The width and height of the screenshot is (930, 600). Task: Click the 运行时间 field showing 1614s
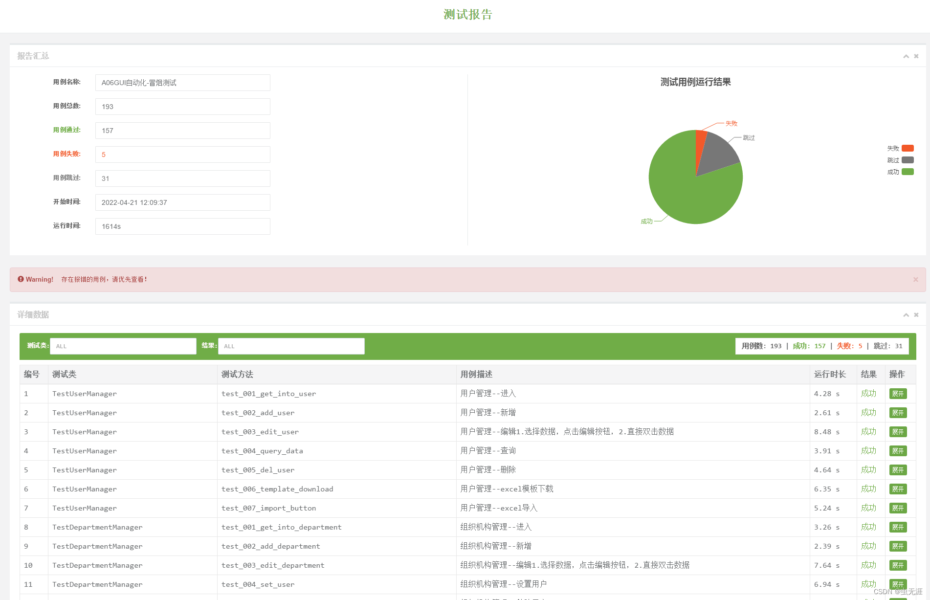[183, 226]
